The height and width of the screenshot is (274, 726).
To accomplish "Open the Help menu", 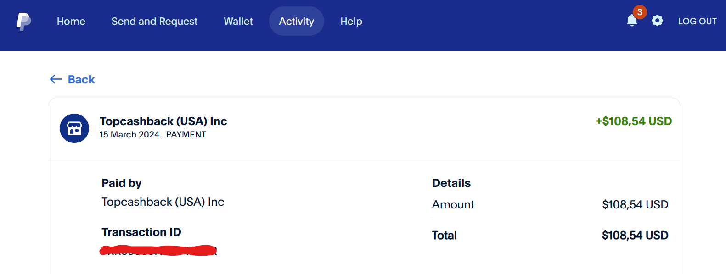I will tap(351, 22).
